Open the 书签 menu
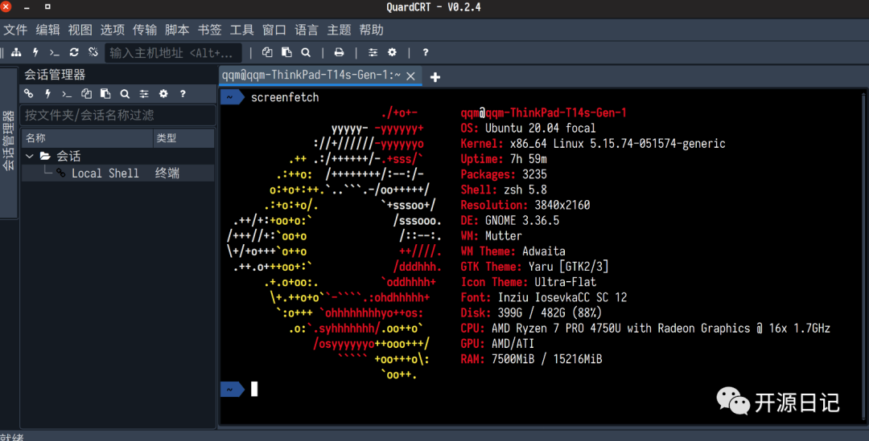Viewport: 869px width, 441px height. coord(209,30)
